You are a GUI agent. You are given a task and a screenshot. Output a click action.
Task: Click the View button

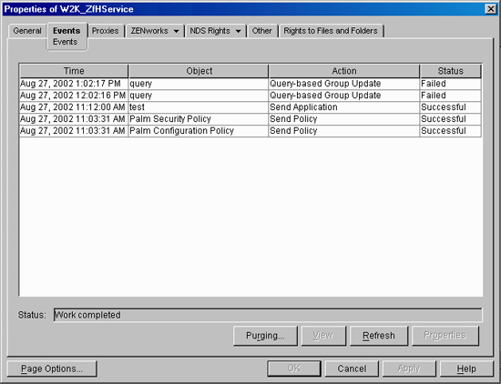click(x=323, y=336)
